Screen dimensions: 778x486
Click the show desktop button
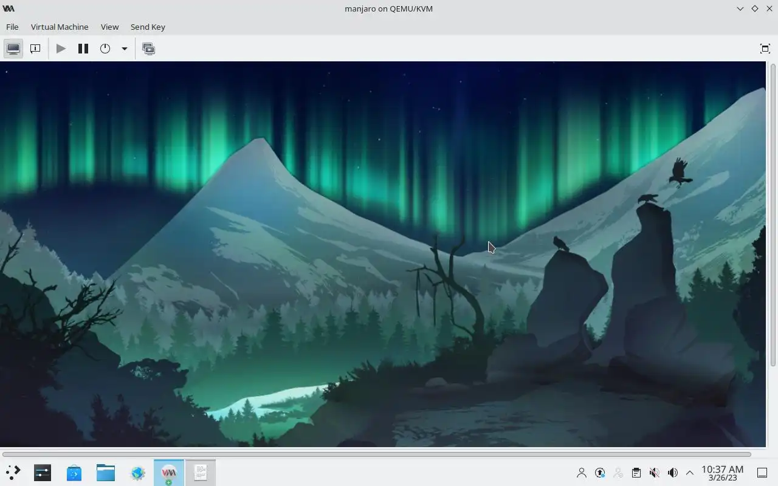coord(762,473)
